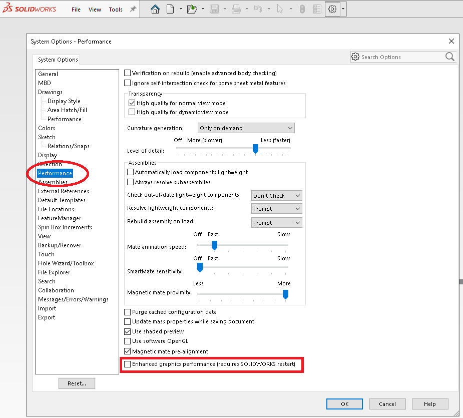The image size is (463, 418).
Task: Click the search magnifier in Search Options
Action: tap(449, 57)
